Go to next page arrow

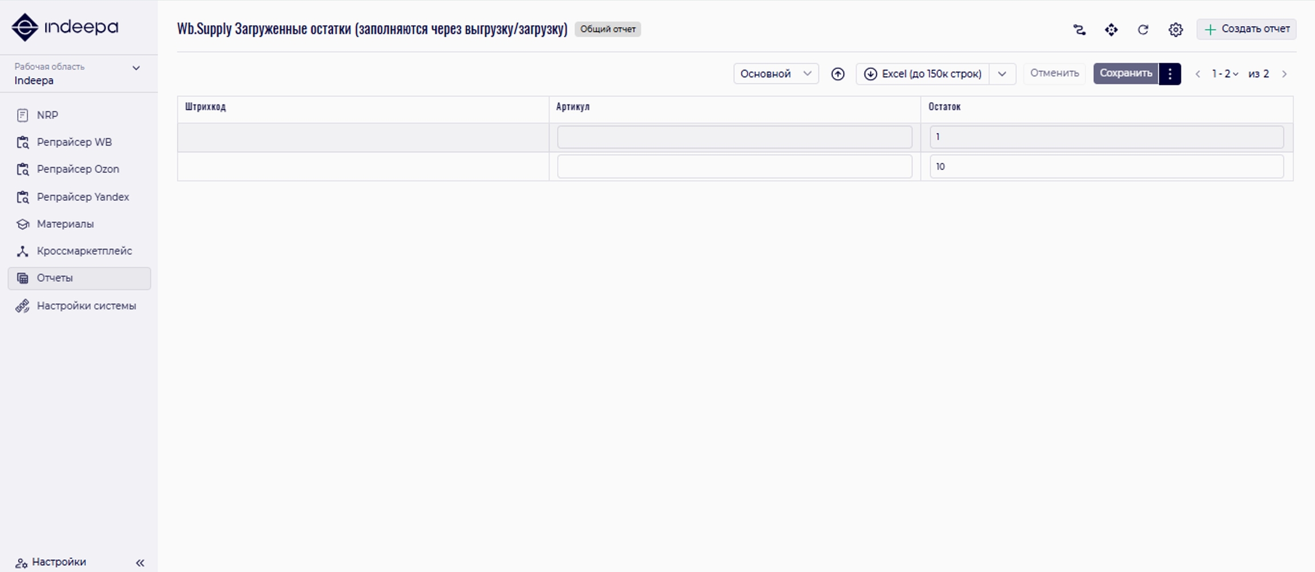(x=1284, y=74)
